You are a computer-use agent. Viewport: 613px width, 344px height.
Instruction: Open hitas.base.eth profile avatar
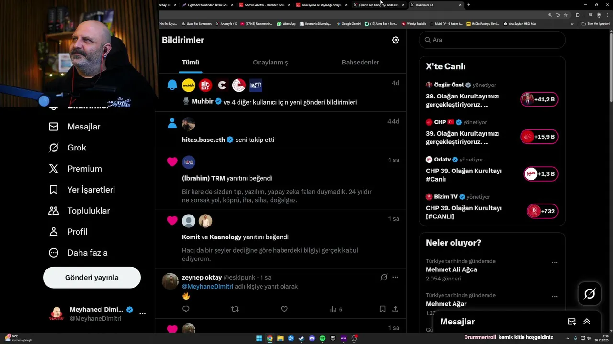(x=189, y=124)
